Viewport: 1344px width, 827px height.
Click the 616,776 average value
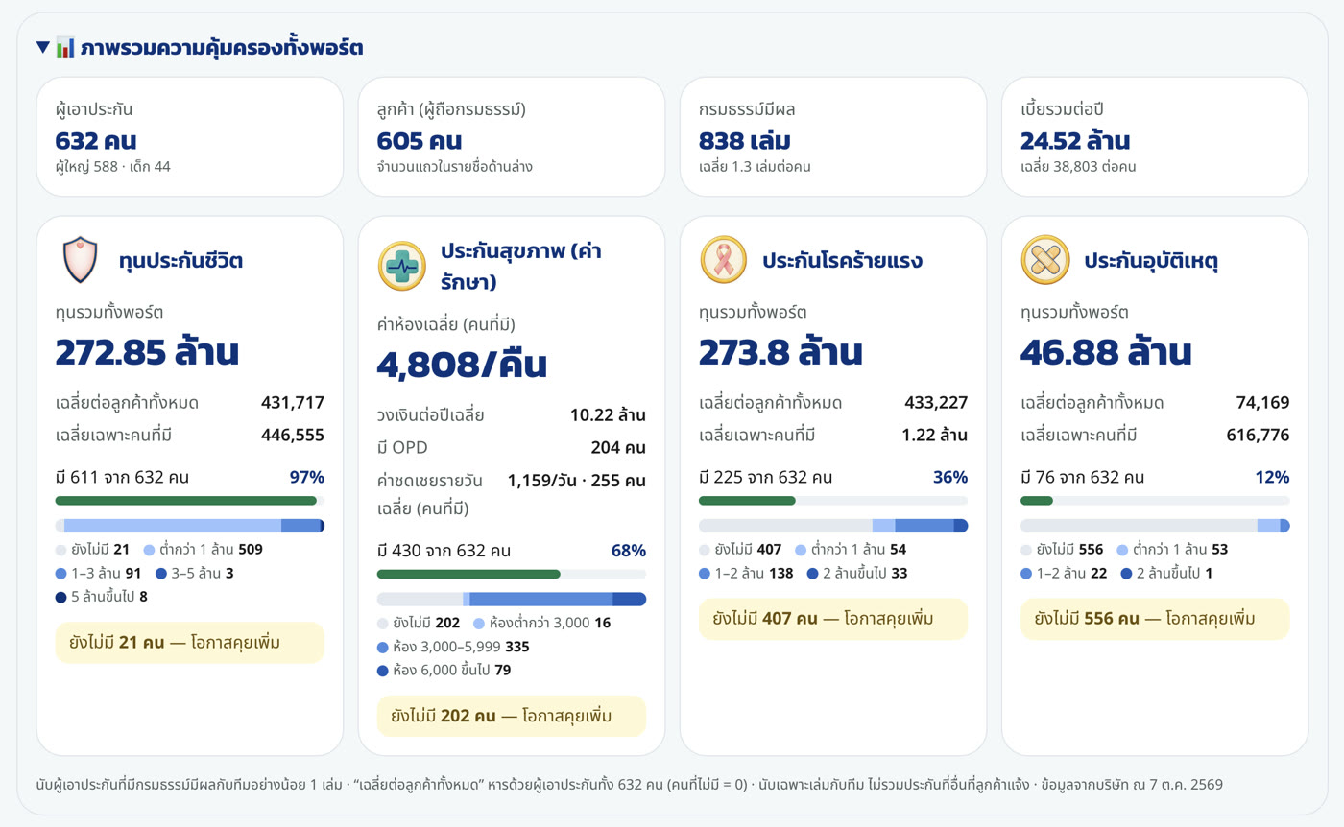(1258, 436)
